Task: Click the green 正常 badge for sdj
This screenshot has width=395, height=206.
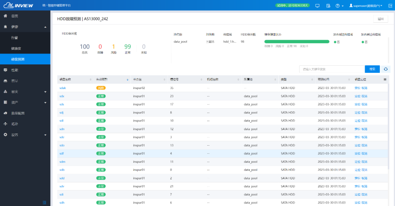Action: (101, 112)
